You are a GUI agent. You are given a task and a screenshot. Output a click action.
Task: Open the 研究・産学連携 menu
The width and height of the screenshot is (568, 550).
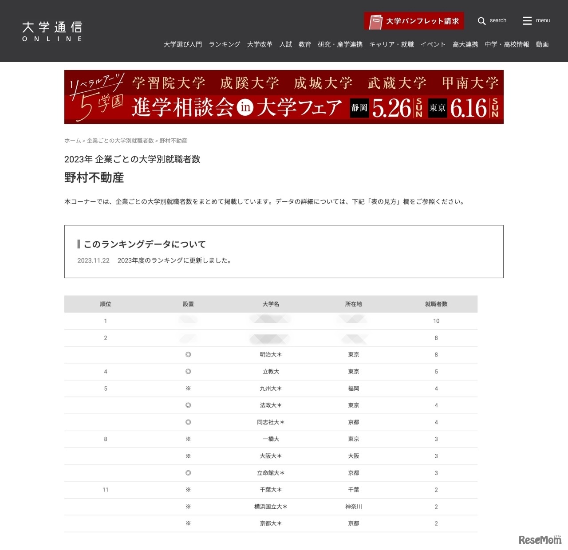tap(340, 44)
